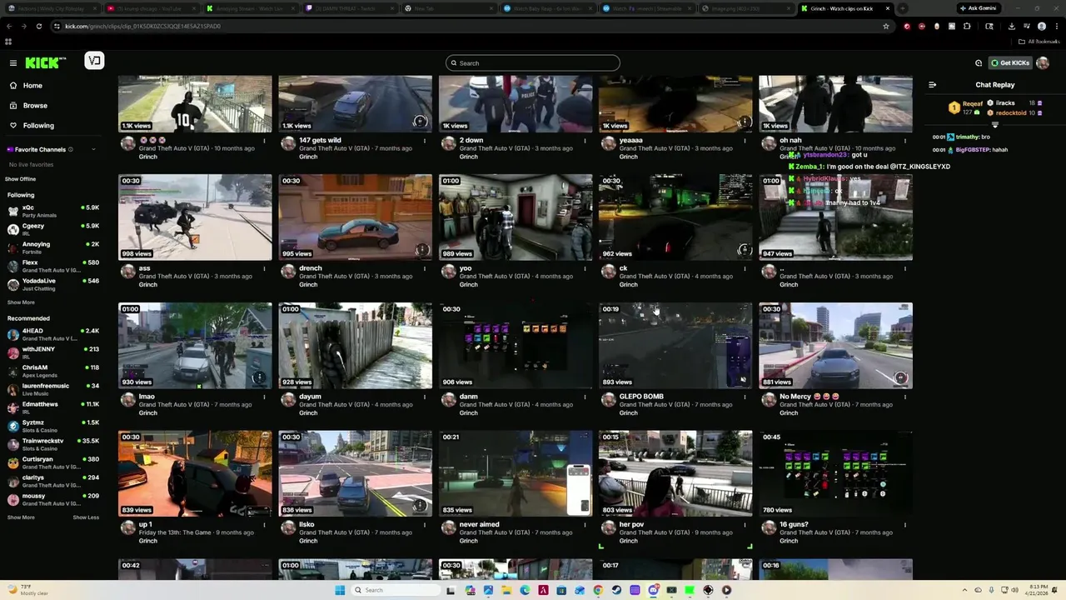Play the 'ass' clip thumbnail
This screenshot has height=600, width=1066.
pyautogui.click(x=195, y=217)
